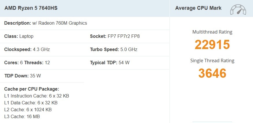The image size is (253, 123).
Task: Click the L1 Data Cache line
Action: coord(31,103)
